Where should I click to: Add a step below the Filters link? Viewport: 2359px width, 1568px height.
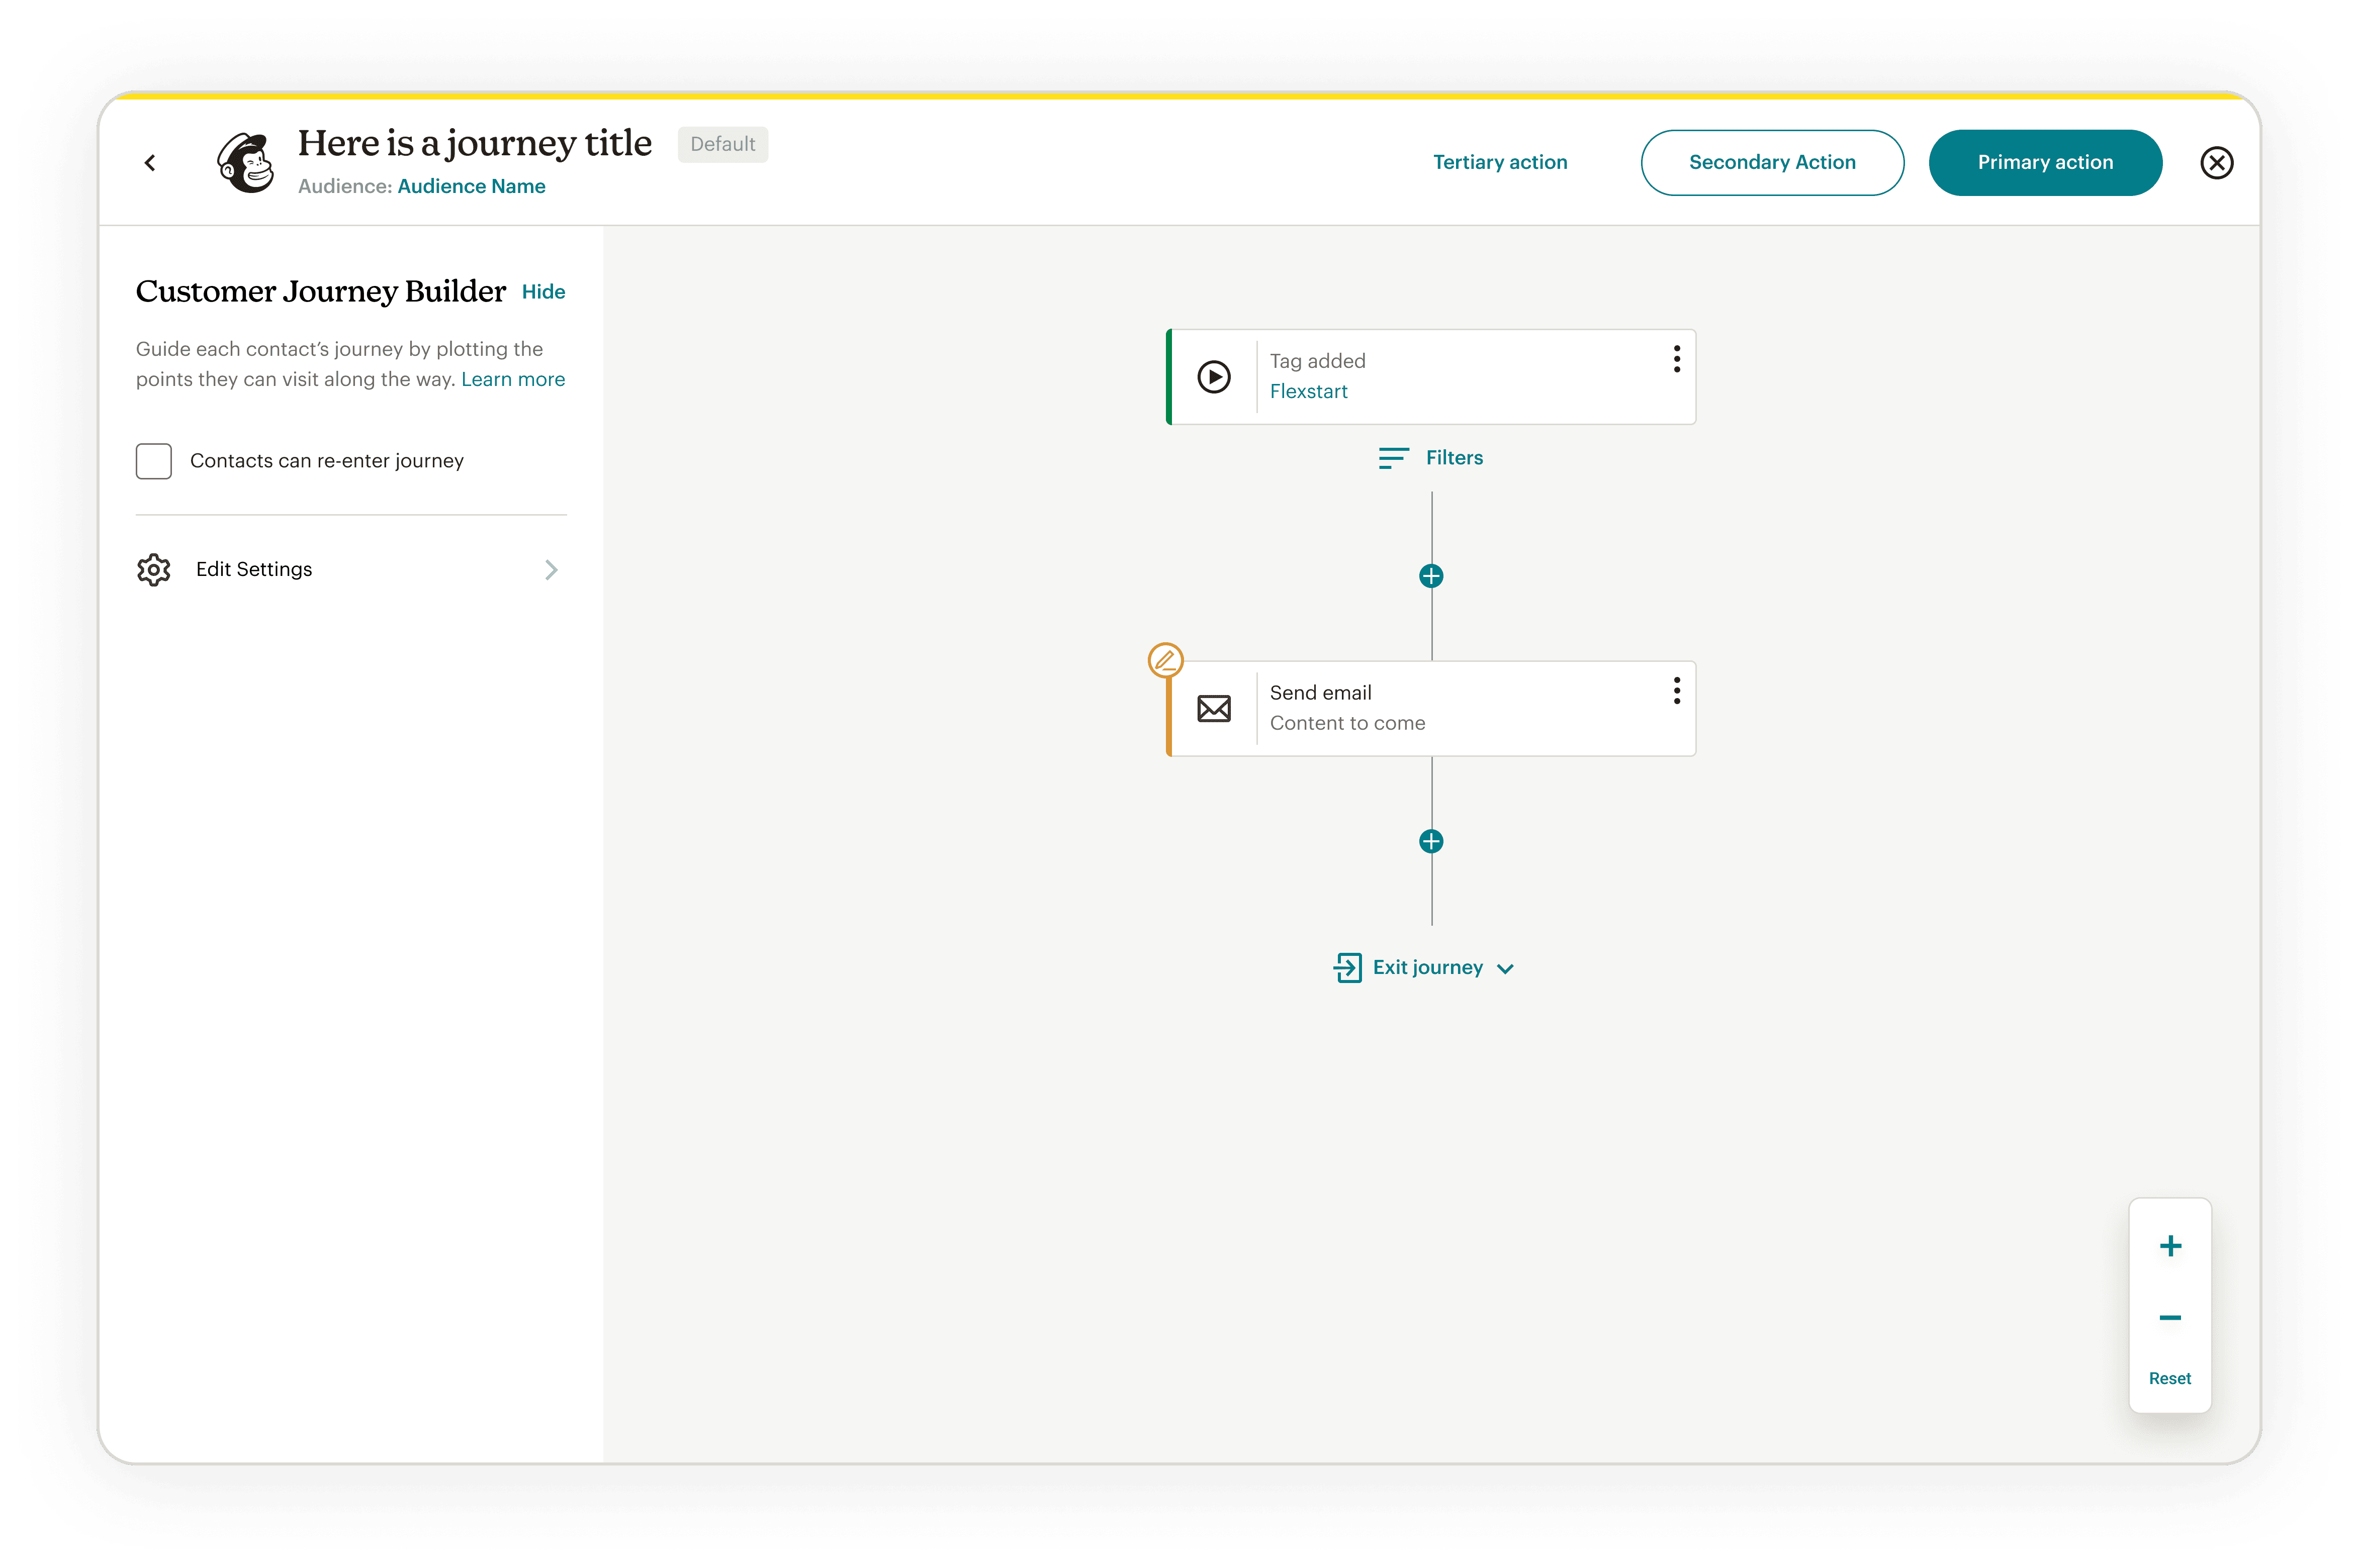point(1430,576)
